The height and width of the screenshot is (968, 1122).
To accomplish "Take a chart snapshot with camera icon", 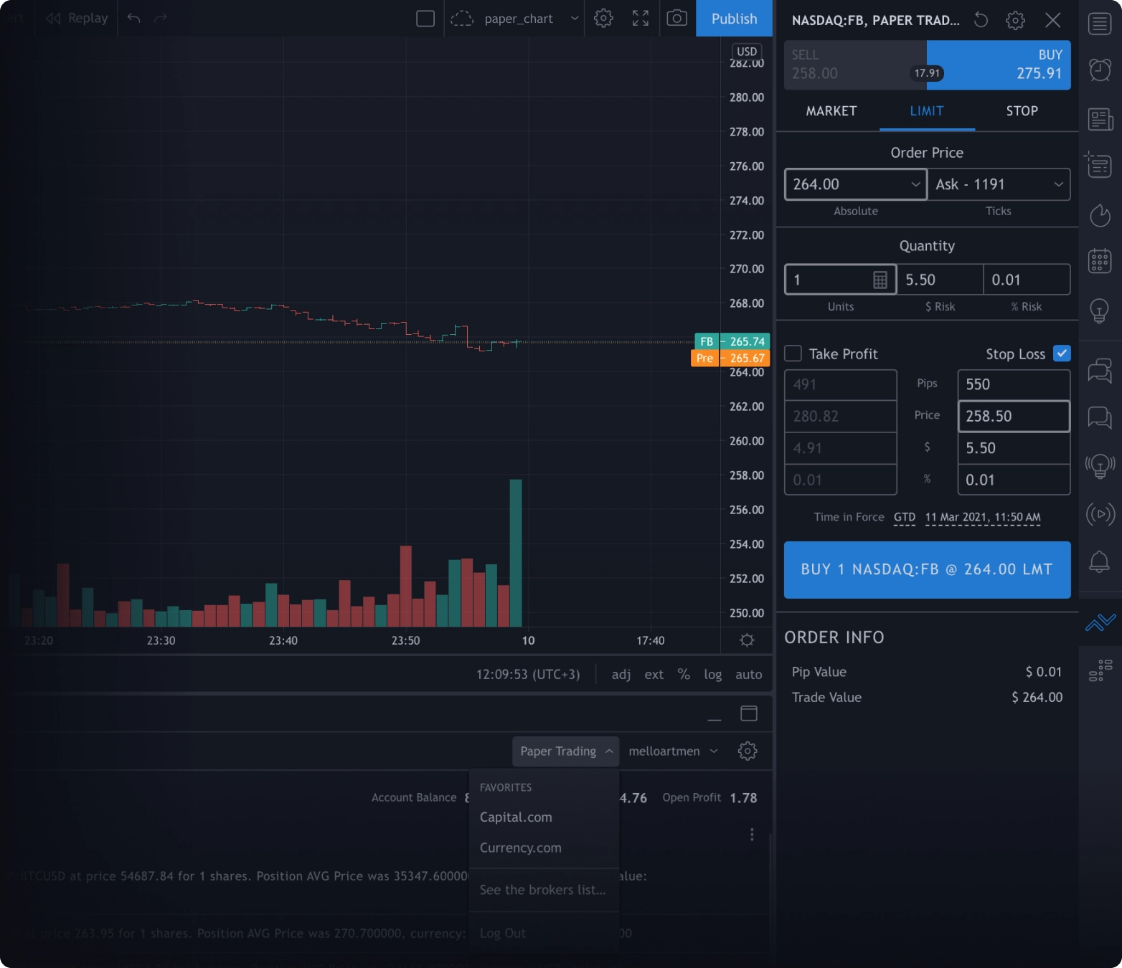I will [x=676, y=18].
